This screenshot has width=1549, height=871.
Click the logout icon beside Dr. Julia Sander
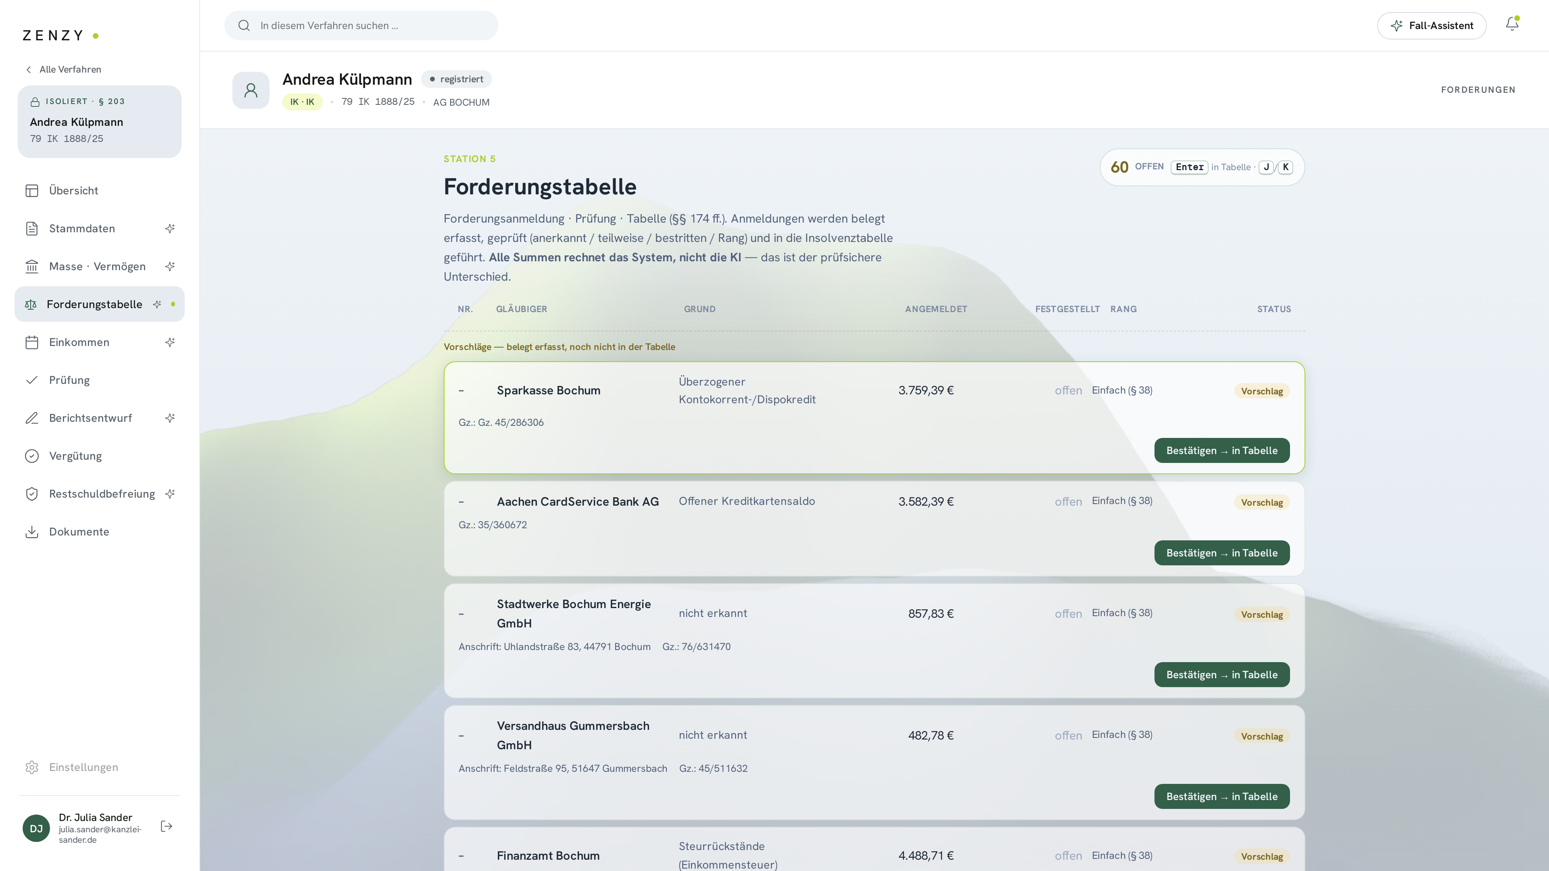pyautogui.click(x=167, y=827)
